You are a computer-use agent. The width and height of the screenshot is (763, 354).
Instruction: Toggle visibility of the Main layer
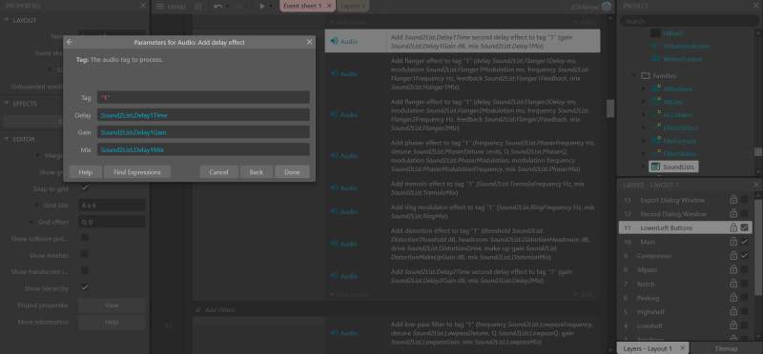click(744, 242)
